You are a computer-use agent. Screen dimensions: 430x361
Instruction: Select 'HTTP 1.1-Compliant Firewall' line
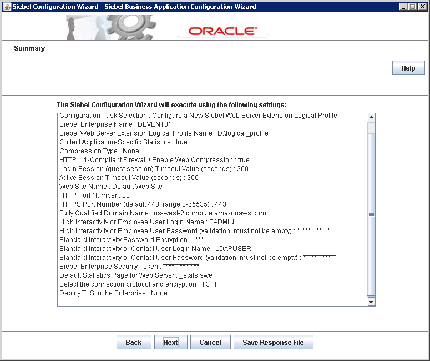click(x=154, y=160)
